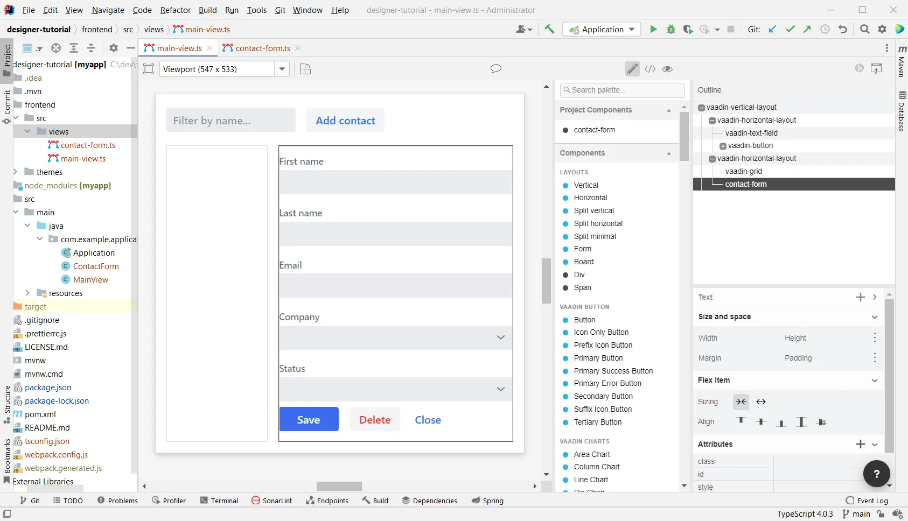Image resolution: width=908 pixels, height=521 pixels.
Task: Expand the themes folder in project tree
Action: (16, 172)
